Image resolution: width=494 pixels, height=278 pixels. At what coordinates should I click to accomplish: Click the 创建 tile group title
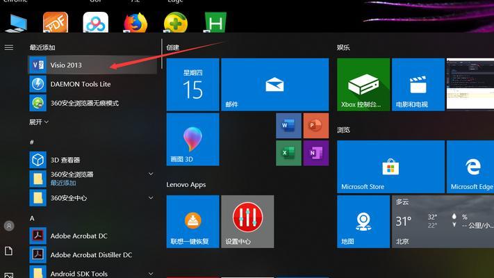(x=172, y=47)
